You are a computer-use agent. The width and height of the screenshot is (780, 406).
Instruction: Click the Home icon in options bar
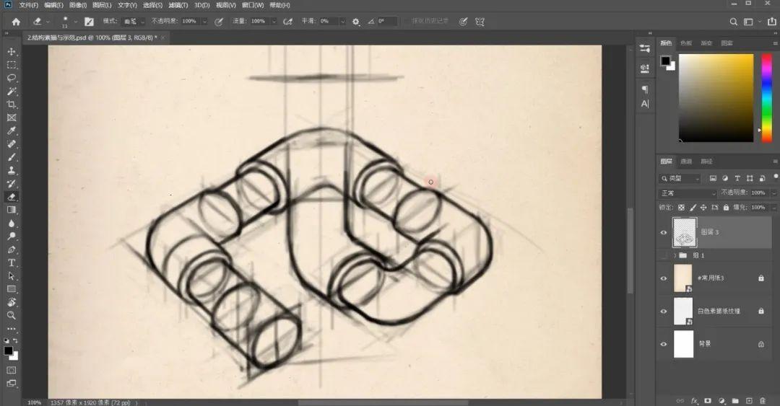click(16, 22)
